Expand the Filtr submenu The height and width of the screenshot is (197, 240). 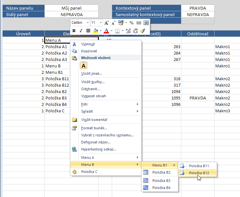point(106,104)
